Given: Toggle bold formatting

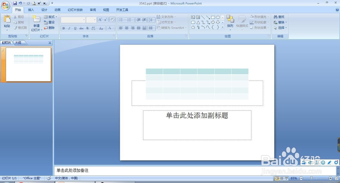Looking at the screenshot, I should 64,28.
